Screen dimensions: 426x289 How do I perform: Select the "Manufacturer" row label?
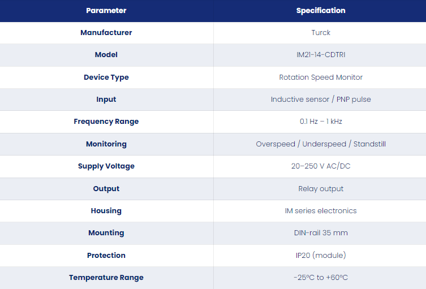(106, 33)
